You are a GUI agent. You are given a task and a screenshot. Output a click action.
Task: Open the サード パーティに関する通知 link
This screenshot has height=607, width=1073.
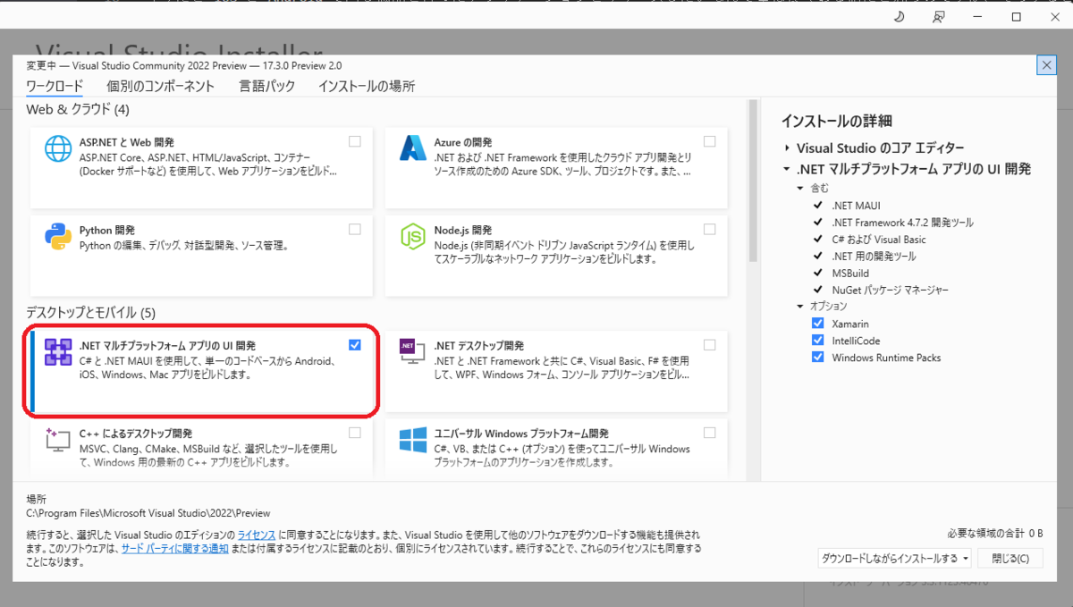[x=175, y=549]
